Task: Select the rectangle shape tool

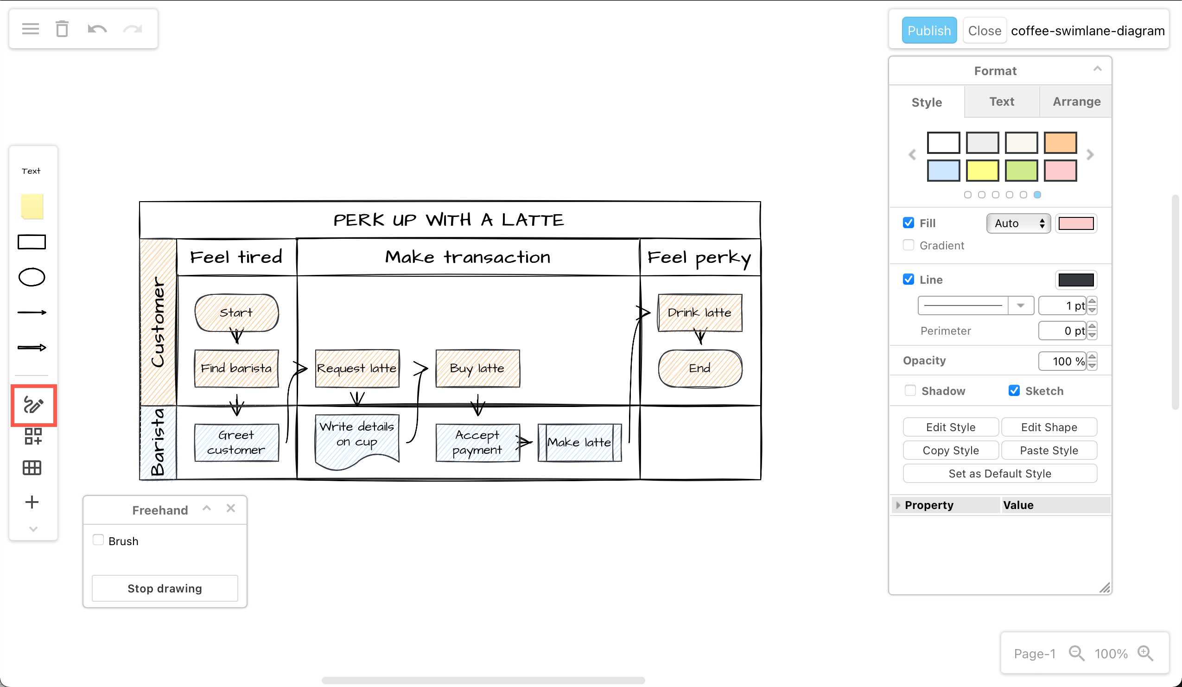Action: point(32,242)
